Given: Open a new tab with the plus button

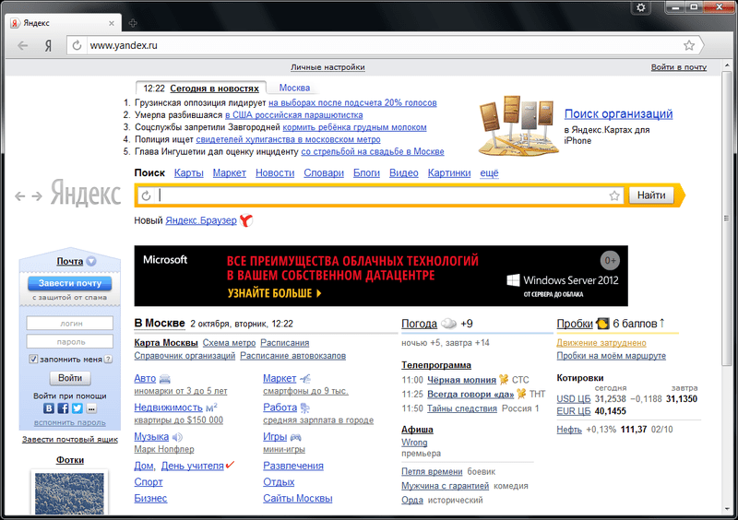Looking at the screenshot, I should click(133, 22).
